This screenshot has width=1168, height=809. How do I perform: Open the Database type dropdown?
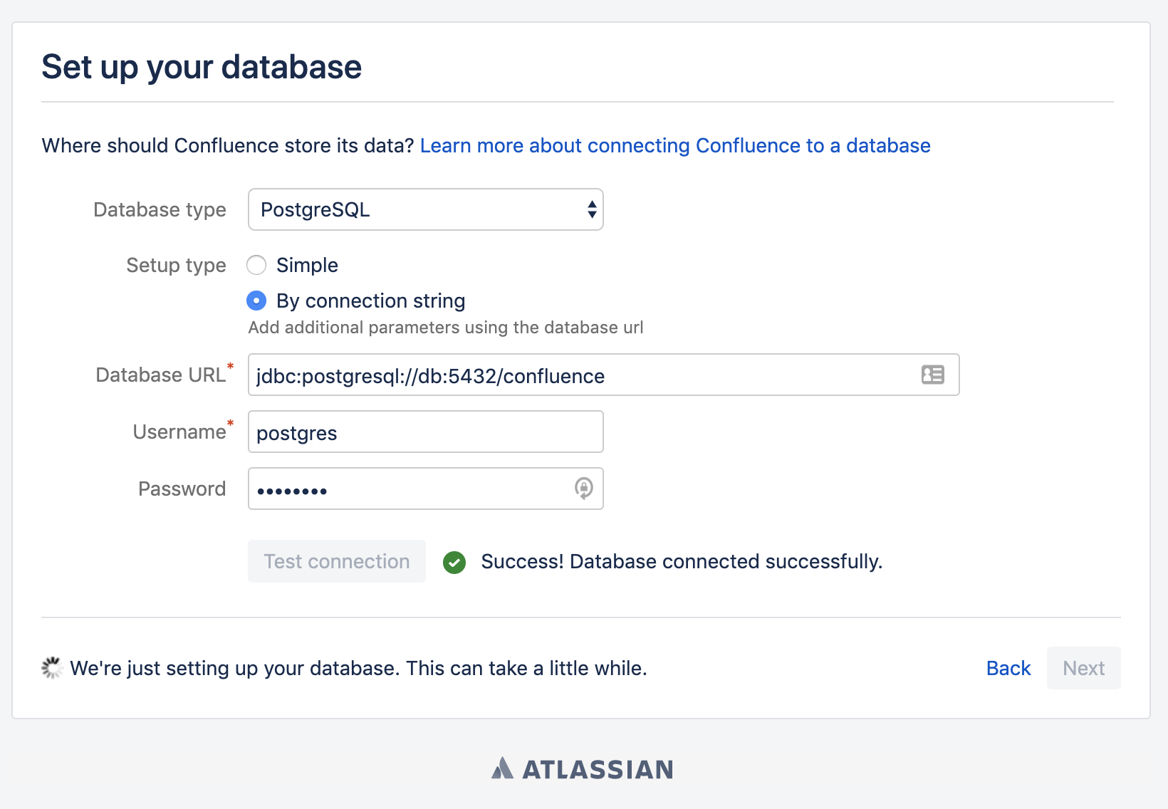point(426,209)
